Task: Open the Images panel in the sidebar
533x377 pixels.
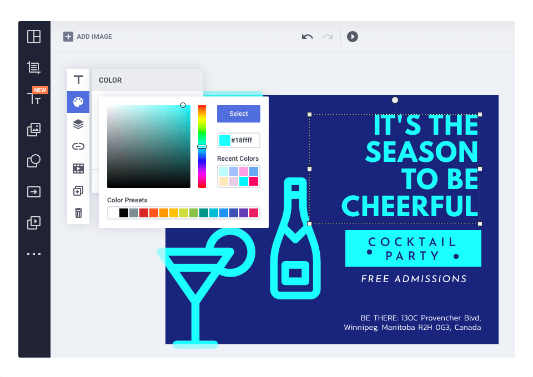Action: click(x=34, y=129)
